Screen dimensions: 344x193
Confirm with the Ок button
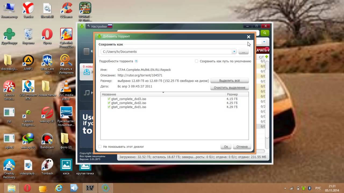tap(226, 147)
